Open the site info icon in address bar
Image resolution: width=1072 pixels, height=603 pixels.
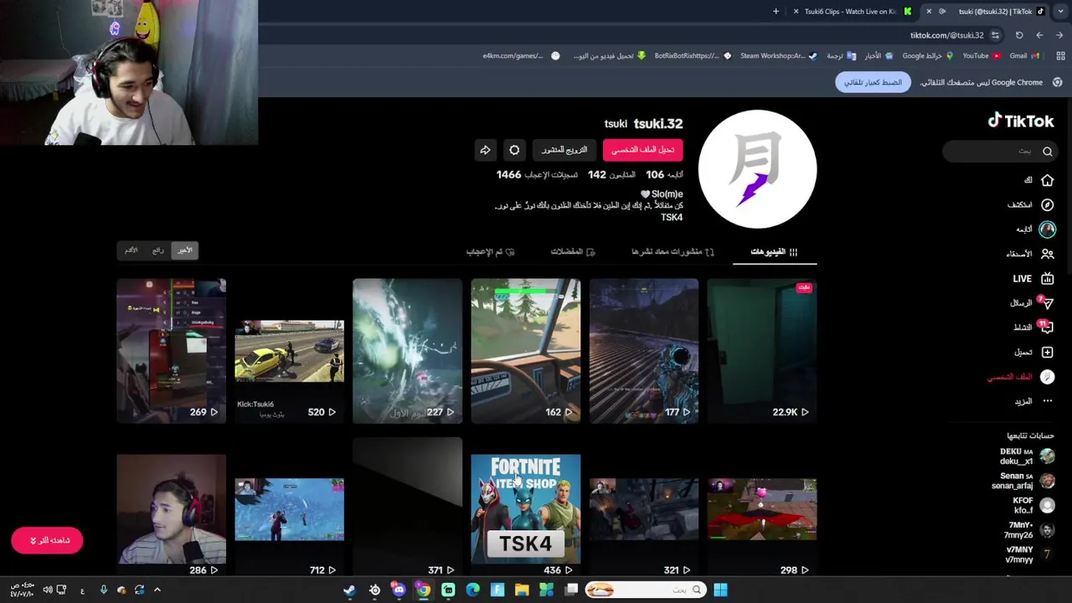click(x=995, y=35)
